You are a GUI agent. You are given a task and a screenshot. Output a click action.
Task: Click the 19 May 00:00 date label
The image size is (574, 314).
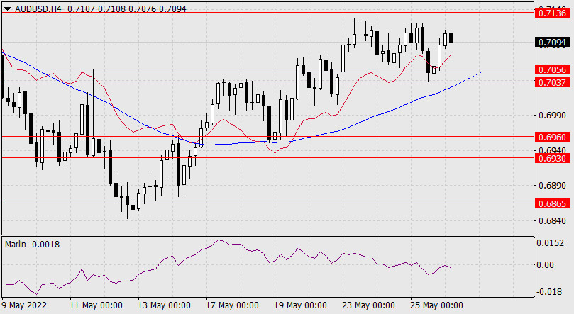coord(300,305)
